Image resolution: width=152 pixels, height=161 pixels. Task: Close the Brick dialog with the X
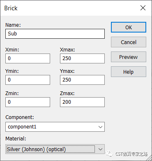pos(143,8)
